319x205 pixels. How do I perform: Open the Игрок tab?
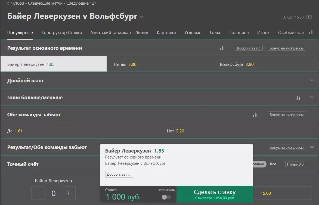point(263,33)
